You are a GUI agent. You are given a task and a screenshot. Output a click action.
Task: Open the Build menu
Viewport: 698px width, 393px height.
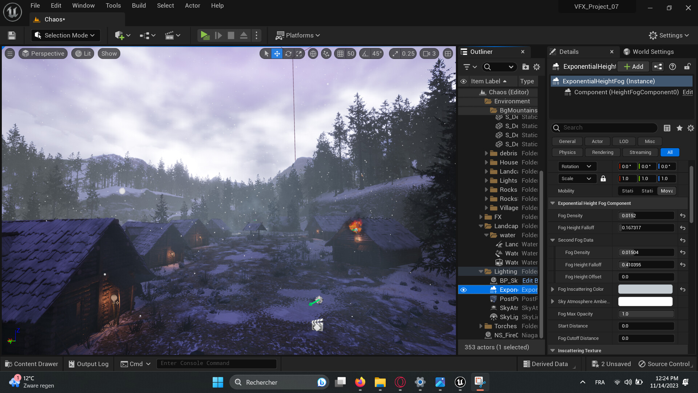(139, 5)
